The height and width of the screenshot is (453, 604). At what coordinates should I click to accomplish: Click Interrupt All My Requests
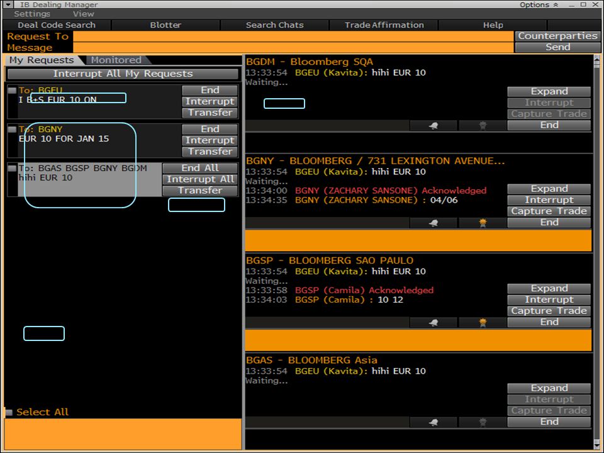tap(123, 74)
